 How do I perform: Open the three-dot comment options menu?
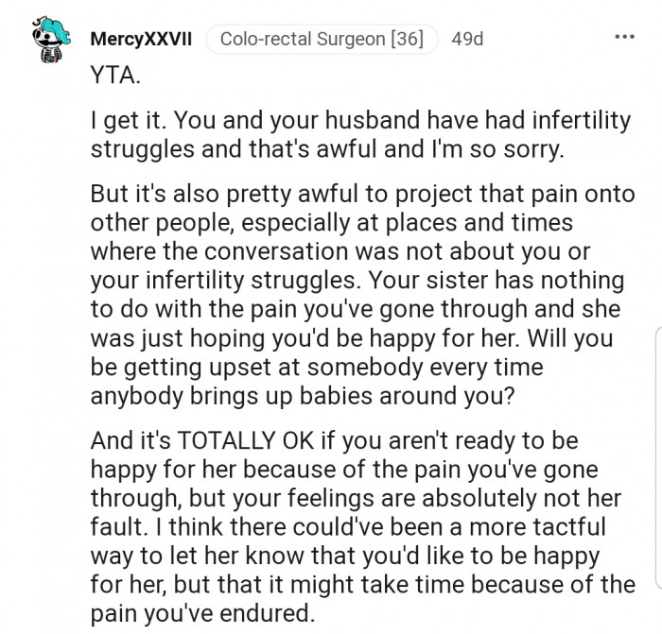[624, 39]
